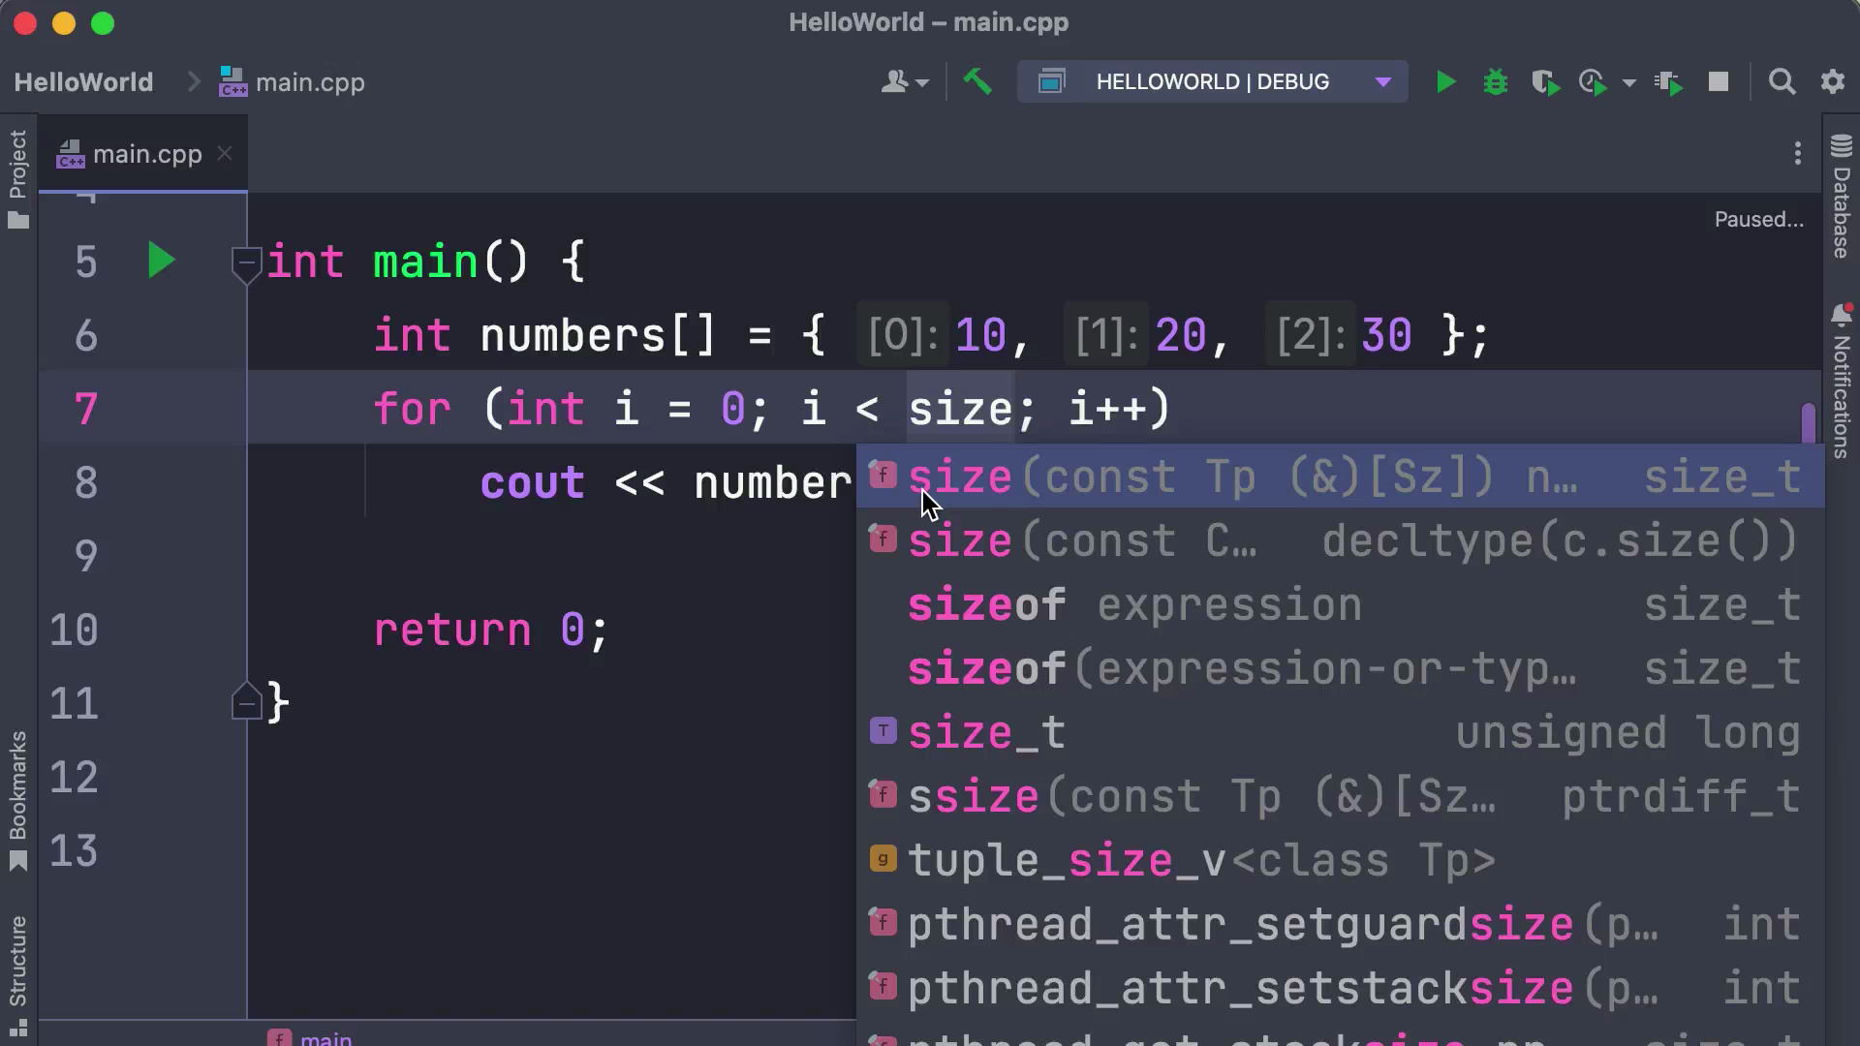Choose ssize ptrdiff_t completion entry

point(1340,796)
